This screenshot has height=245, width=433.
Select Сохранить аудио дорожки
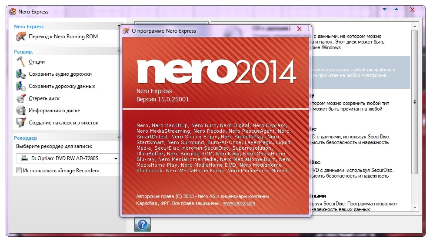tap(60, 74)
